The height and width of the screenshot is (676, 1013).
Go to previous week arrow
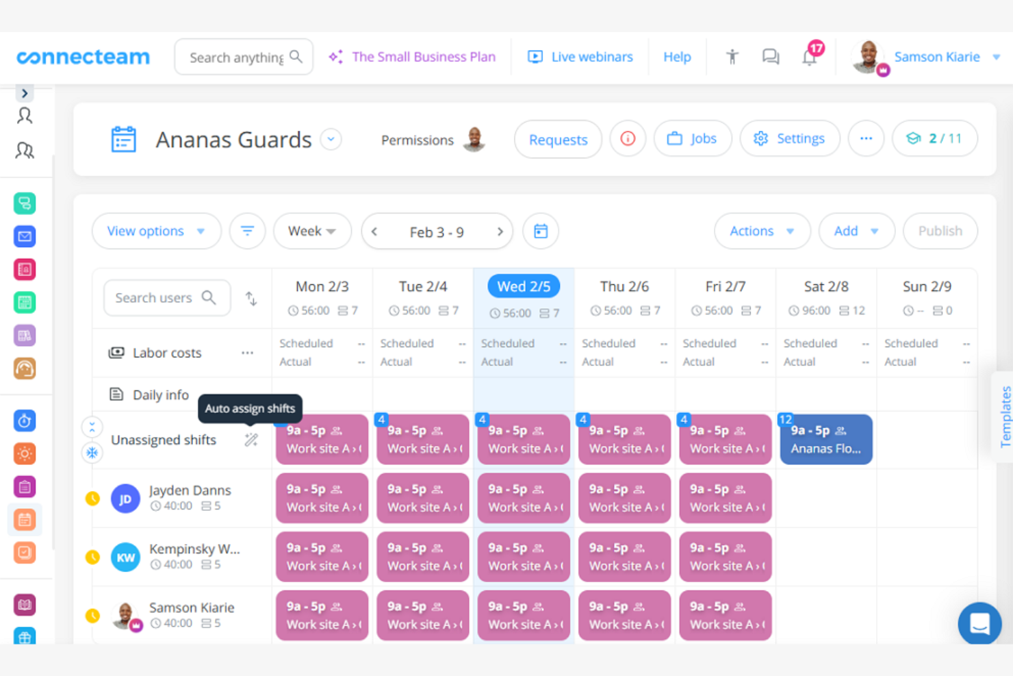374,231
